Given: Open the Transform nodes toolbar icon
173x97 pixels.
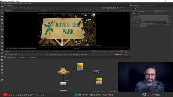Looking at the screenshot, I should (2, 33).
